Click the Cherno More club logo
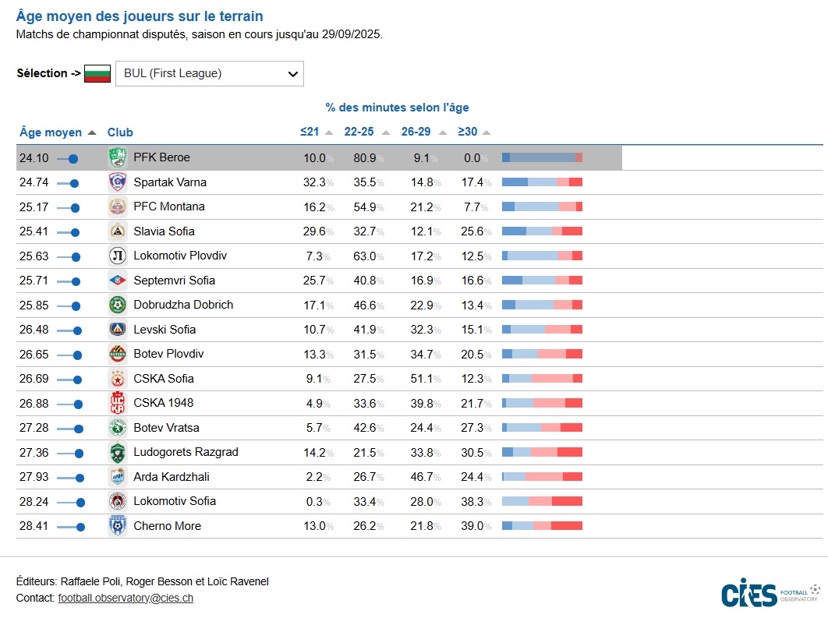 coord(117,526)
